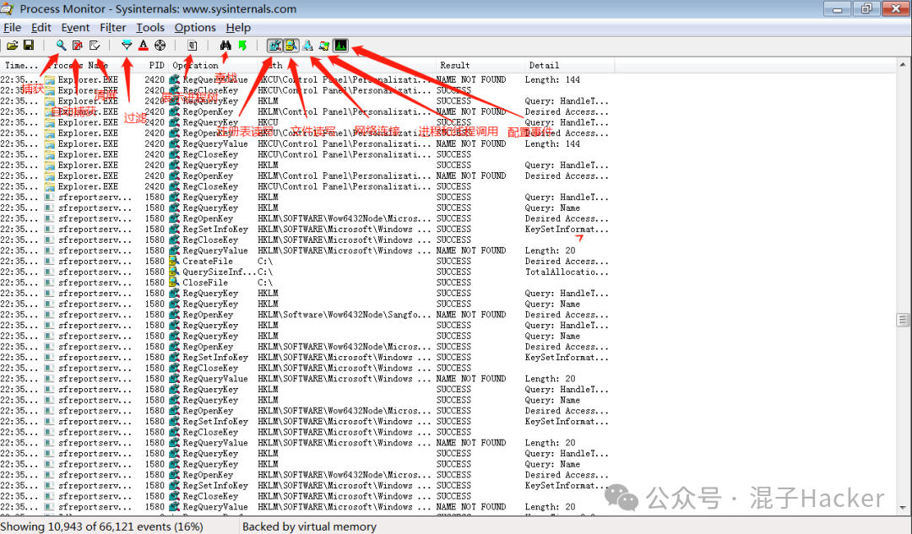Open the Tools menu
Viewport: 912px width, 534px height.
pos(150,27)
